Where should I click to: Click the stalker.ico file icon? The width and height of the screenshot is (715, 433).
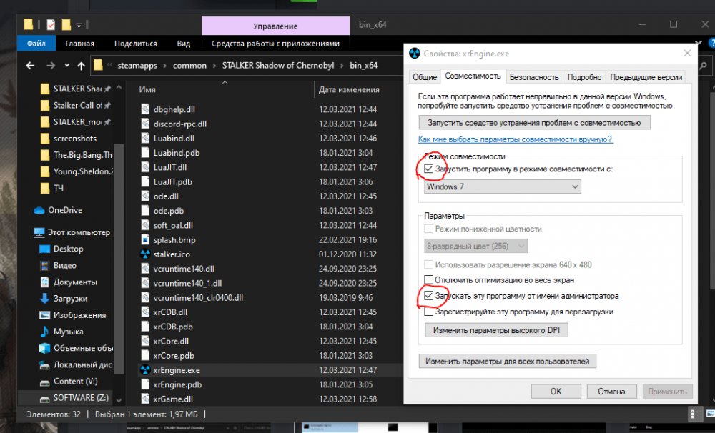point(145,254)
